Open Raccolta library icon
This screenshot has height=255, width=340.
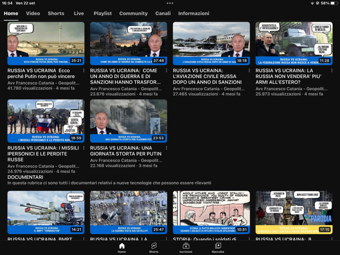[x=218, y=248]
